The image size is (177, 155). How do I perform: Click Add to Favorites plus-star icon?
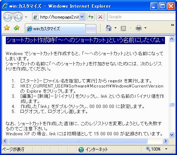pos(16,28)
